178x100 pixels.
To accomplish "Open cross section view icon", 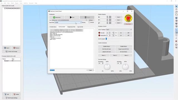I will 176,41.
